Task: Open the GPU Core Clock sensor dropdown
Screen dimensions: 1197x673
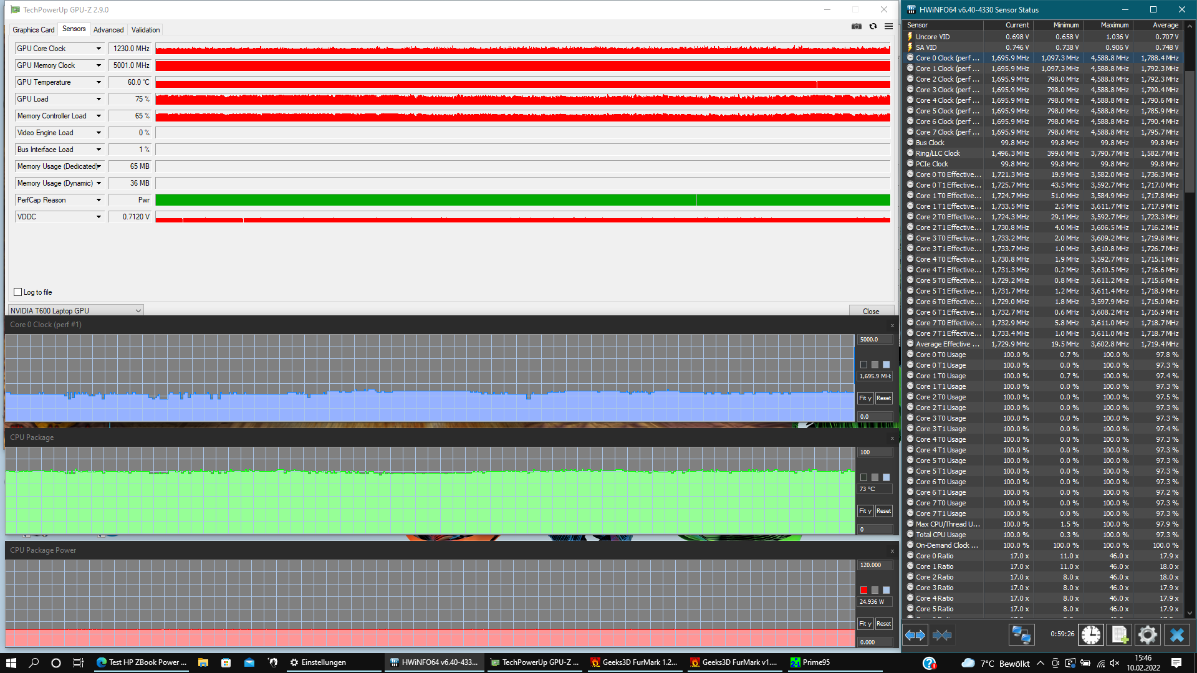Action: coord(99,49)
